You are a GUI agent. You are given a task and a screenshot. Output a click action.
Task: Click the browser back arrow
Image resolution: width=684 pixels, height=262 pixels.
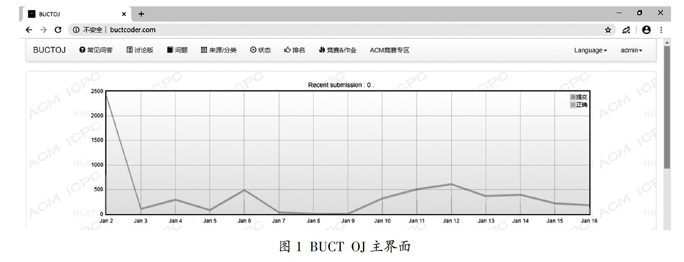point(29,30)
